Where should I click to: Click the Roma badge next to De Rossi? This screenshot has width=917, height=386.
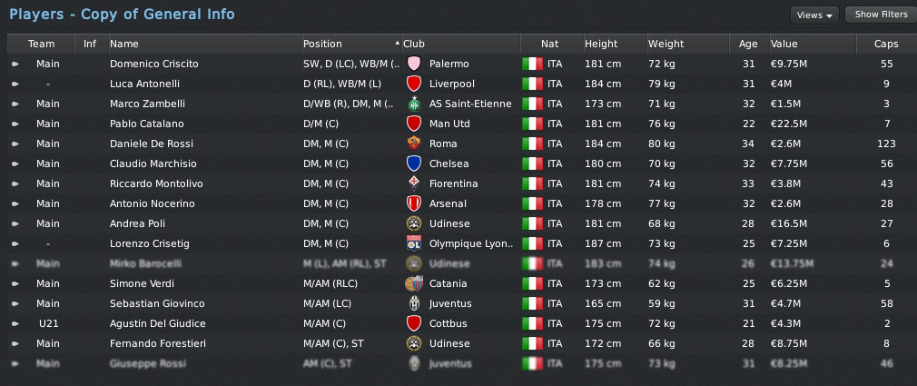(414, 144)
